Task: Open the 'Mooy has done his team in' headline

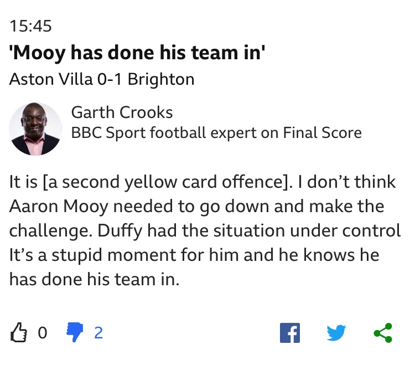Action: pos(137,53)
